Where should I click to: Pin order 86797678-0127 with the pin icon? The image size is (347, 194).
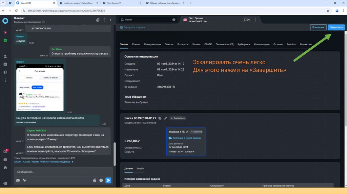coord(165,118)
